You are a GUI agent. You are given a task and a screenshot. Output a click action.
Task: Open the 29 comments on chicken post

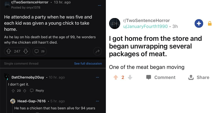point(39,51)
